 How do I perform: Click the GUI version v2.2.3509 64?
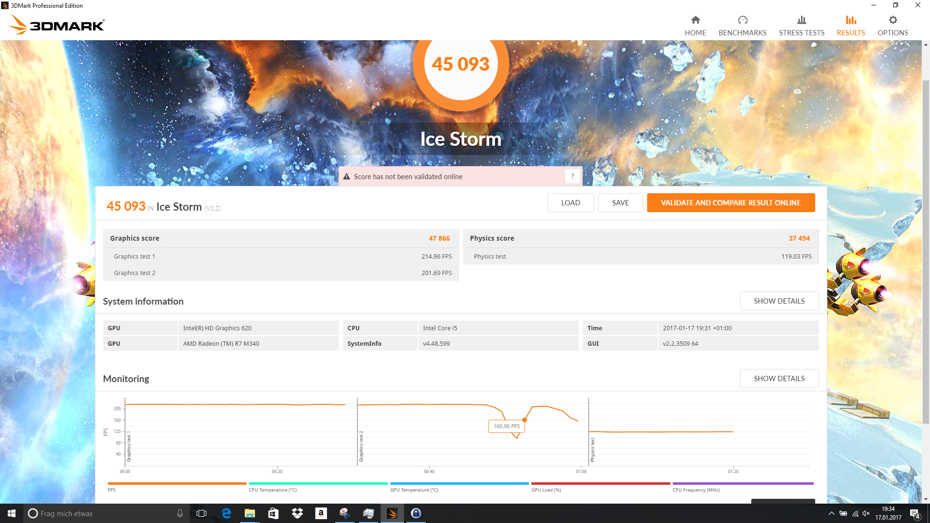point(738,343)
